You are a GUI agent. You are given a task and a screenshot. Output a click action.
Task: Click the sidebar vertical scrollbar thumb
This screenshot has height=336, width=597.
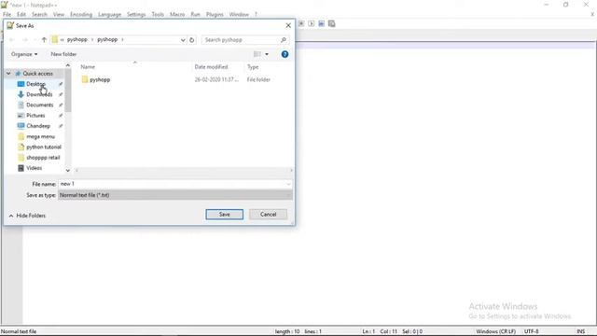(68, 91)
